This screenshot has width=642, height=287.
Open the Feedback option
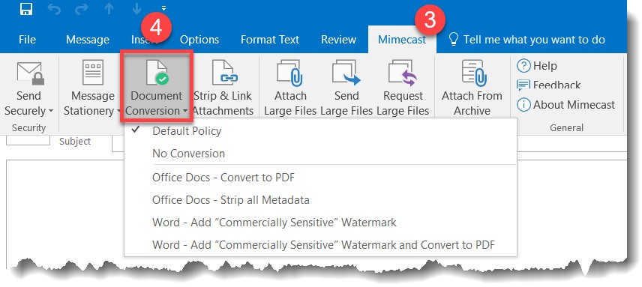[x=549, y=85]
